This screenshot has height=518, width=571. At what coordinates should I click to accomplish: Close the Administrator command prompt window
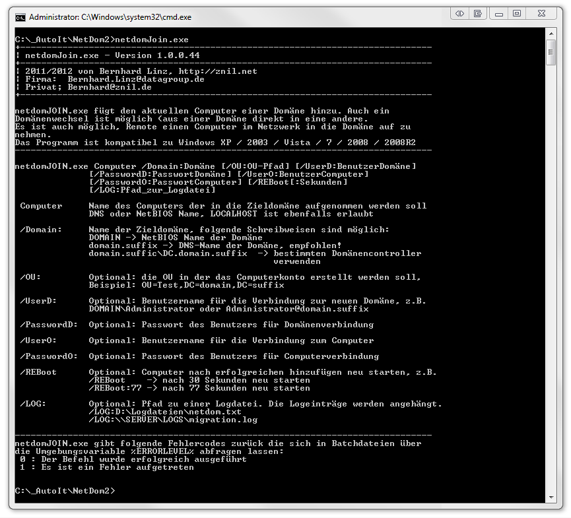click(x=543, y=13)
